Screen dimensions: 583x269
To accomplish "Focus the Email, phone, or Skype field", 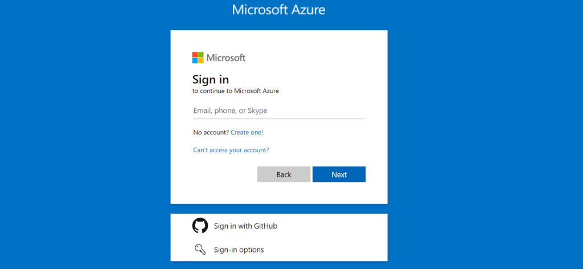I will (279, 111).
